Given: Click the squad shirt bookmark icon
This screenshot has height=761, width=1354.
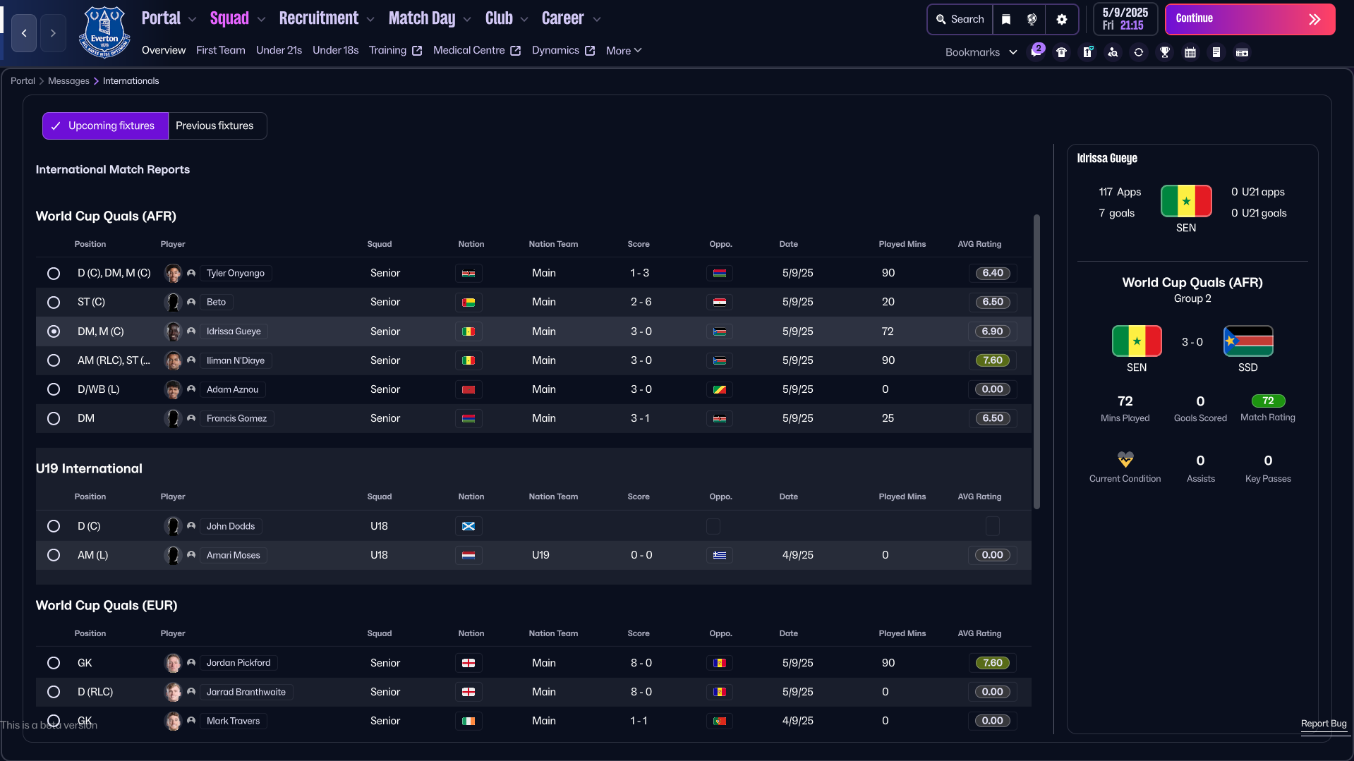Looking at the screenshot, I should click(1061, 52).
